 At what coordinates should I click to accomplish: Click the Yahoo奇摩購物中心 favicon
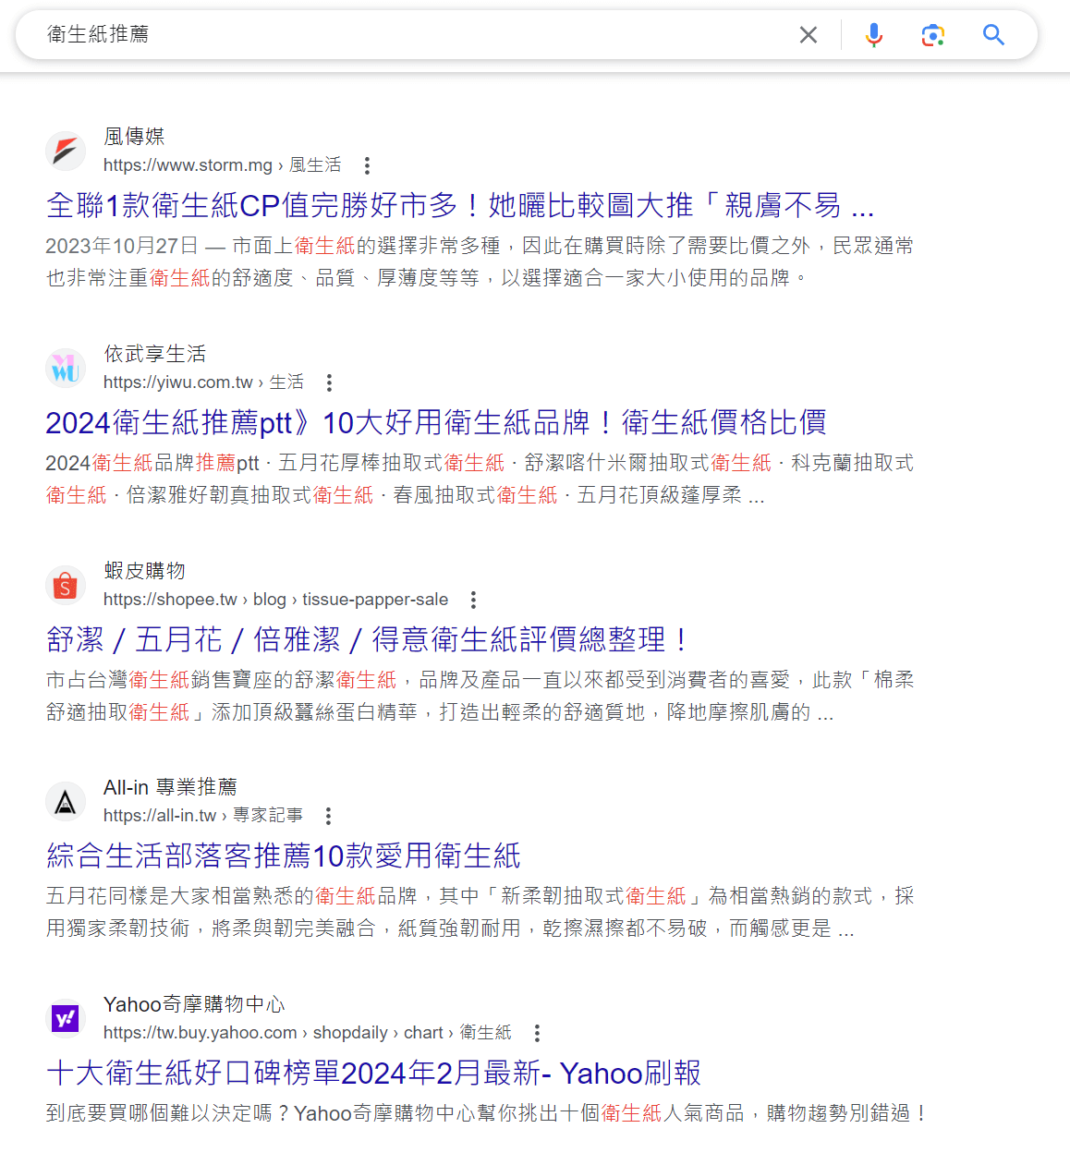click(x=66, y=1019)
